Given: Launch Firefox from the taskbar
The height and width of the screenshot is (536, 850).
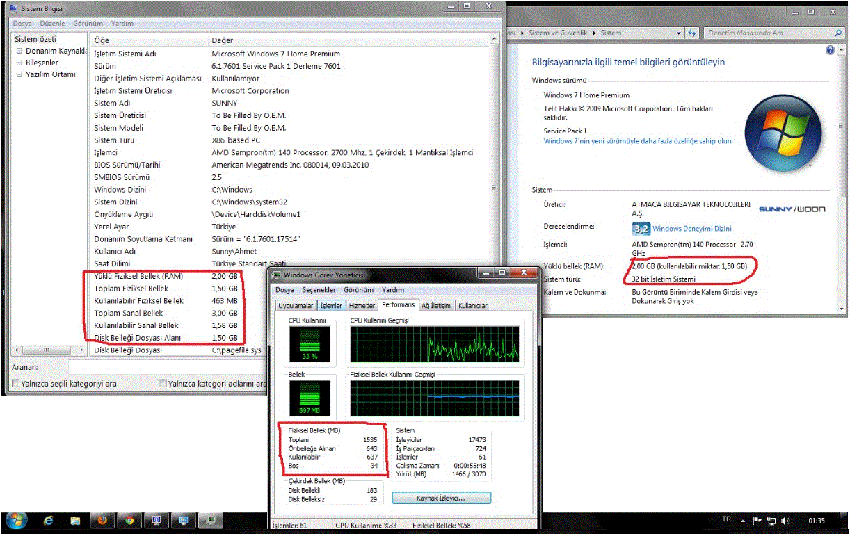Looking at the screenshot, I should click(x=102, y=521).
